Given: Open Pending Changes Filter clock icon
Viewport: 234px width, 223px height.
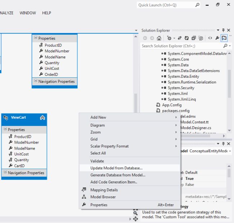Looking at the screenshot, I should [x=169, y=38].
